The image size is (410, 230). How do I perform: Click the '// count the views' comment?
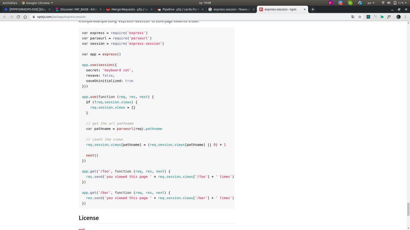[x=104, y=139]
